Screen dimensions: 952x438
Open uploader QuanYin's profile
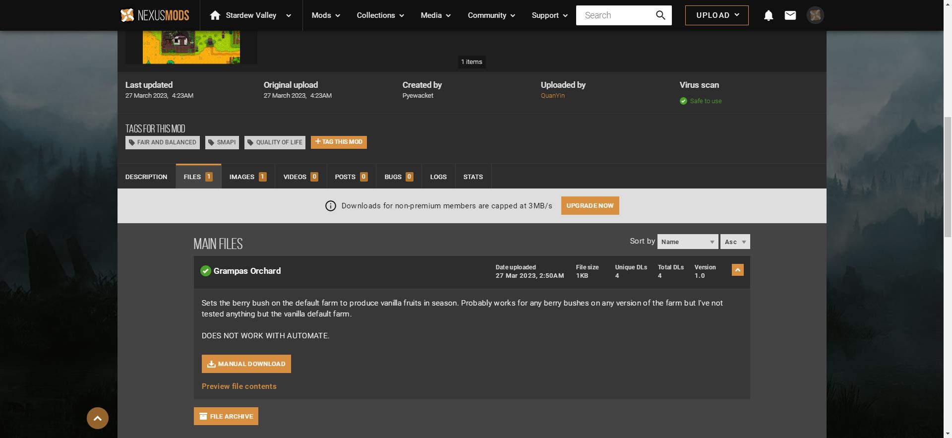pyautogui.click(x=552, y=96)
